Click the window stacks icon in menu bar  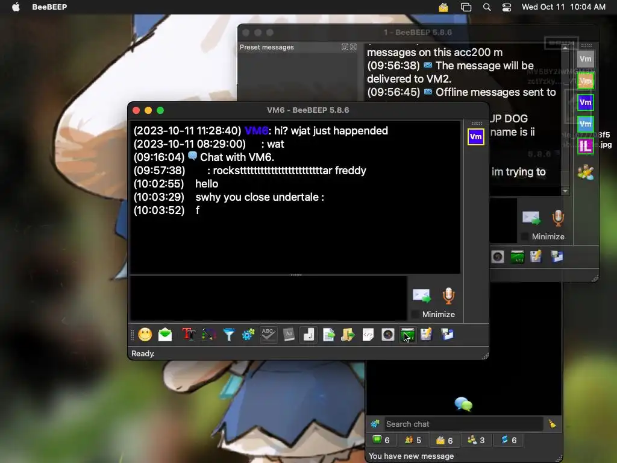(466, 7)
